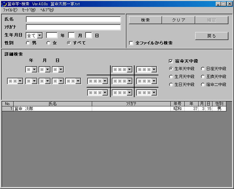
Task: Select the 宿命二中殺 radio button
Action: (x=203, y=85)
